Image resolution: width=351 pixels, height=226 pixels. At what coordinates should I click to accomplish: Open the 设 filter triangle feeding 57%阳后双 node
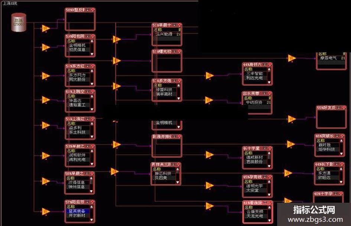pyautogui.click(x=46, y=212)
